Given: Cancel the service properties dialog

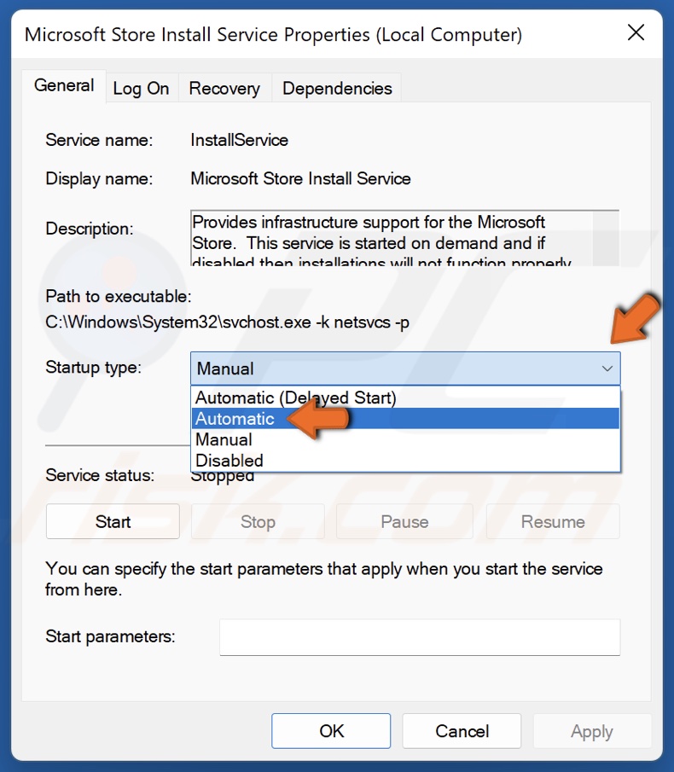Looking at the screenshot, I should (x=462, y=731).
